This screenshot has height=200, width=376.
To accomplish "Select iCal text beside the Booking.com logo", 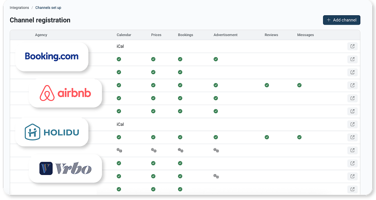I will coord(120,46).
